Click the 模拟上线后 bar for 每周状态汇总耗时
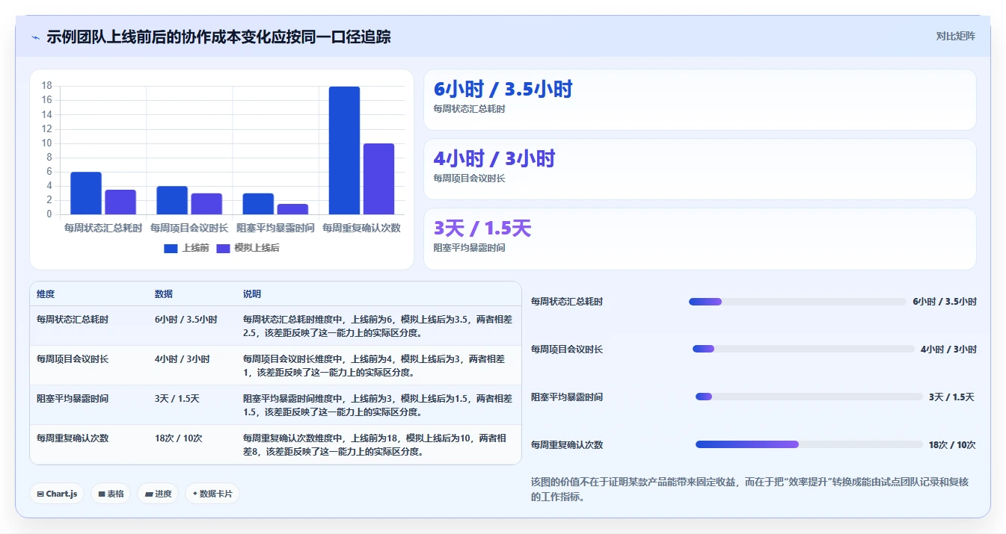Screen dimensions: 1006x534 (120, 202)
